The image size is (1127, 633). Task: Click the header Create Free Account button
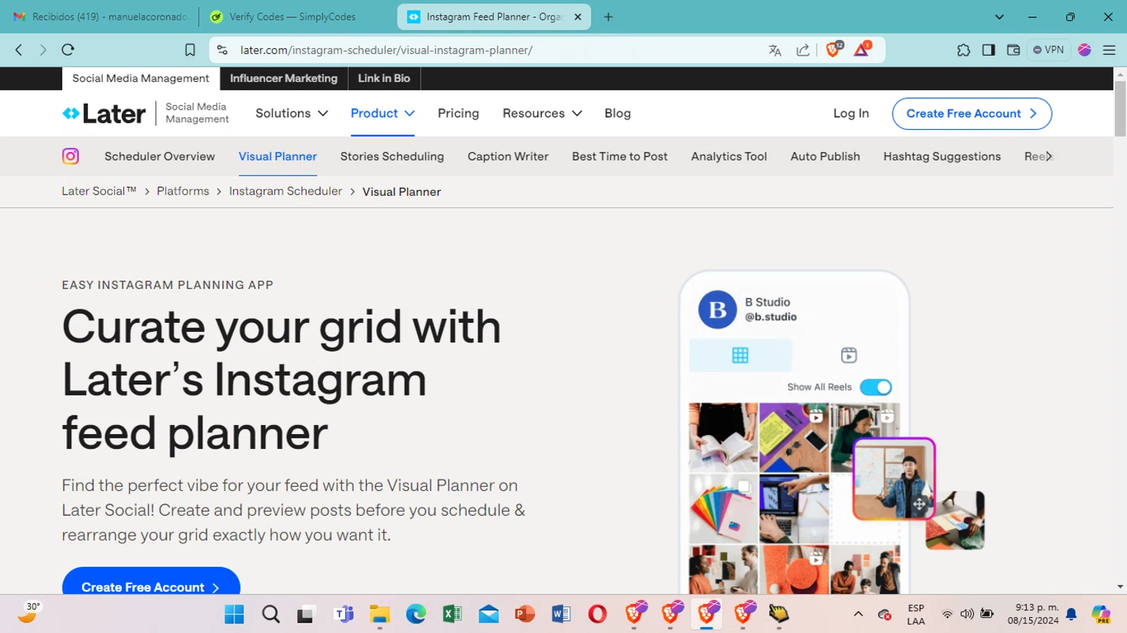pos(971,113)
